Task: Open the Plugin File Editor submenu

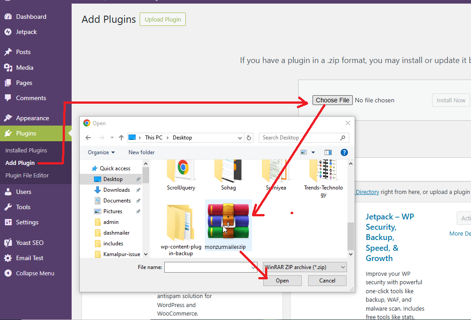Action: (x=27, y=176)
